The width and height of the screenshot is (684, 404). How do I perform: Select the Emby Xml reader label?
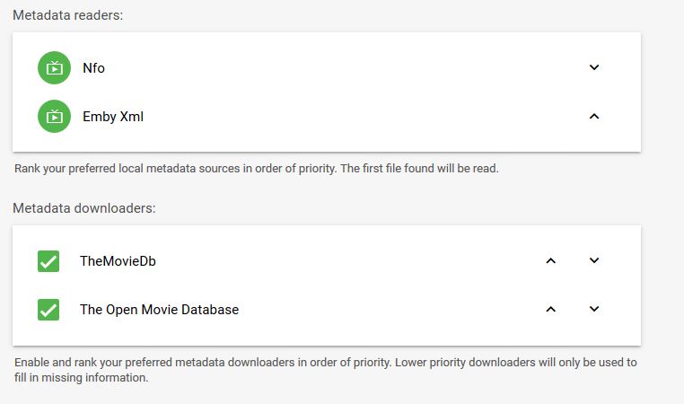(113, 117)
